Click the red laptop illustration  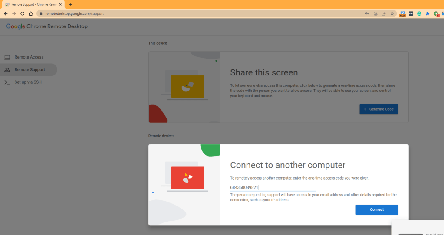click(187, 178)
